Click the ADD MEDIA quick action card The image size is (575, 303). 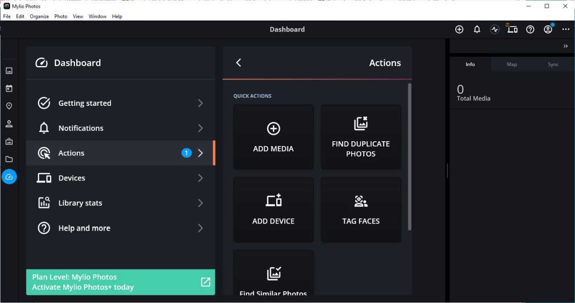coord(273,137)
